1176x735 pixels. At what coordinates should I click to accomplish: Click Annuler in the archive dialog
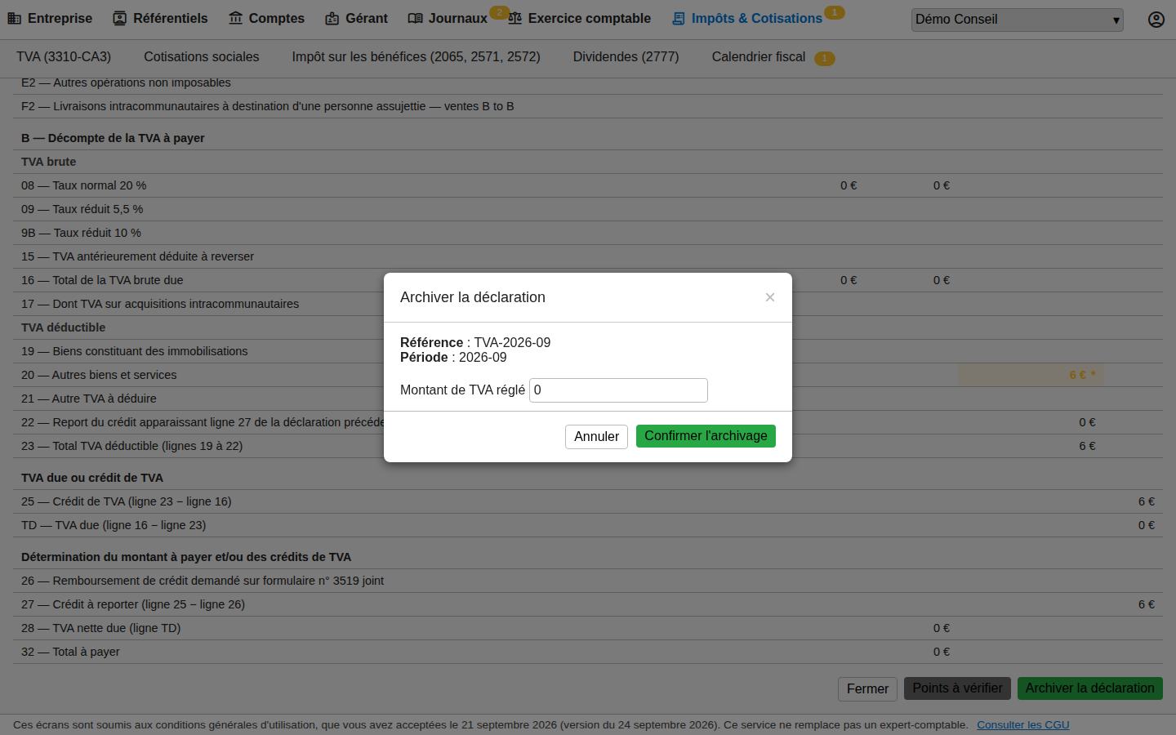(596, 437)
